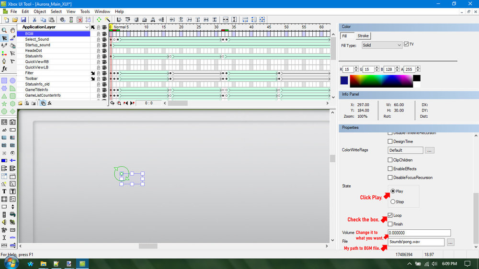
Task: Click the ColorWriteFlags ellipsis browse button
Action: [x=429, y=150]
